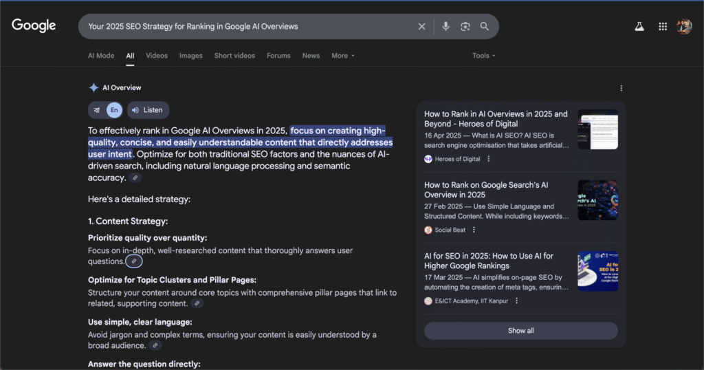
Task: Open 'How to Rank in AI Overviews in 2025' link
Action: 496,119
